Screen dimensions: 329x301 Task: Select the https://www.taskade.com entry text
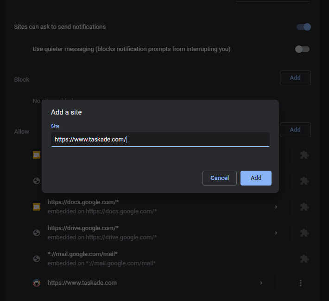pyautogui.click(x=82, y=283)
